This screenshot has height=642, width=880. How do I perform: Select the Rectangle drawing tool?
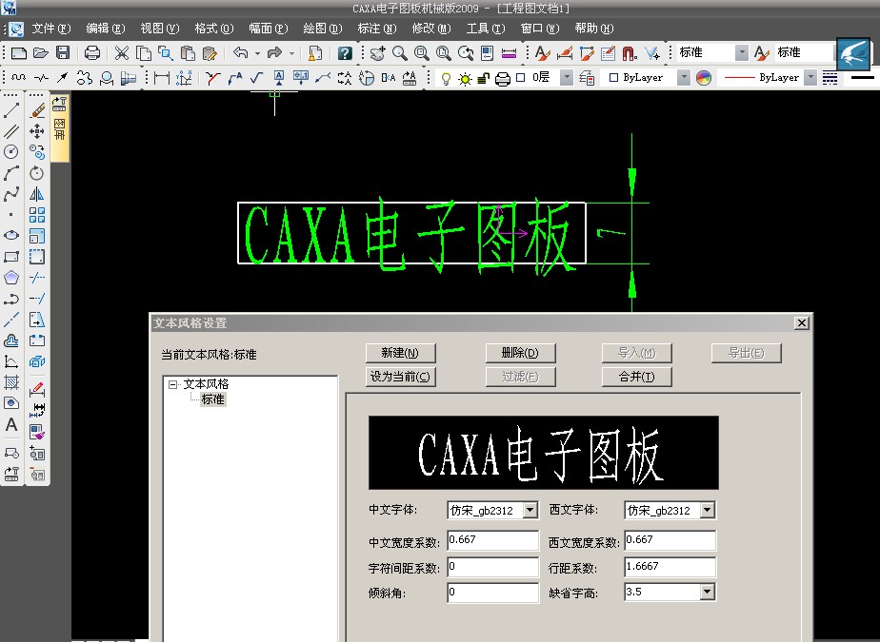tap(11, 257)
